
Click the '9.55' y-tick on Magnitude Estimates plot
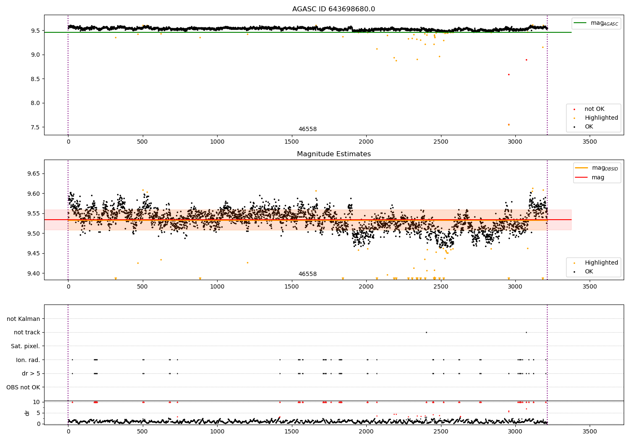point(34,214)
